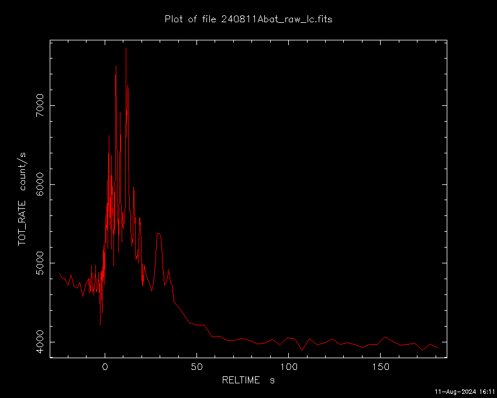The width and height of the screenshot is (497, 398).
Task: Select the RELTIME s axis label
Action: (x=248, y=380)
